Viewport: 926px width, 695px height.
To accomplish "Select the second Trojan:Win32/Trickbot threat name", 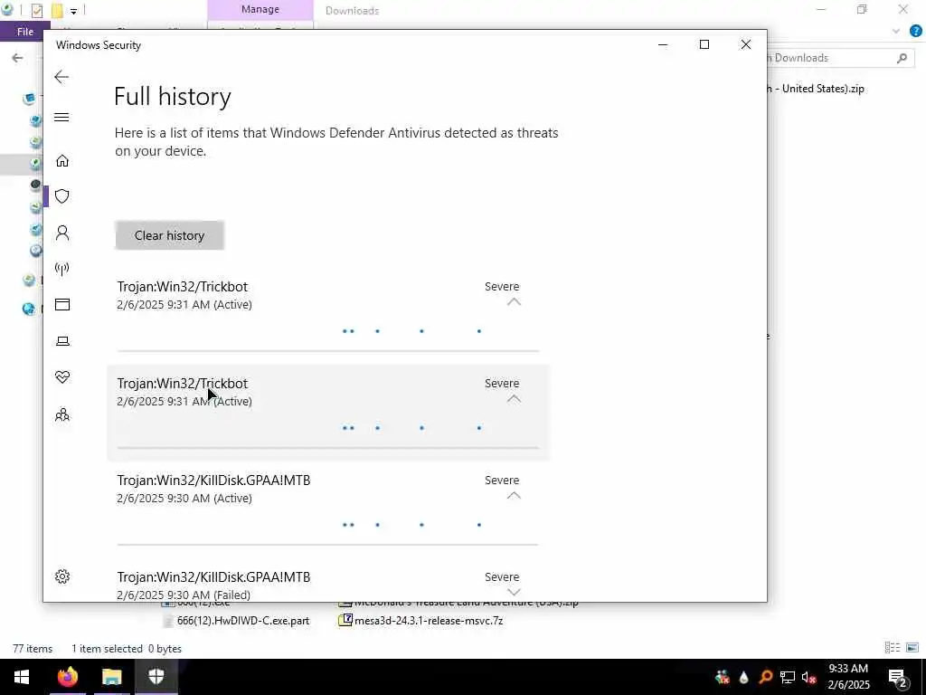I will point(183,384).
